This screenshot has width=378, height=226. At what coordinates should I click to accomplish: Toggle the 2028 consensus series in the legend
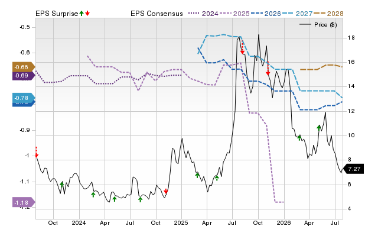328,14
